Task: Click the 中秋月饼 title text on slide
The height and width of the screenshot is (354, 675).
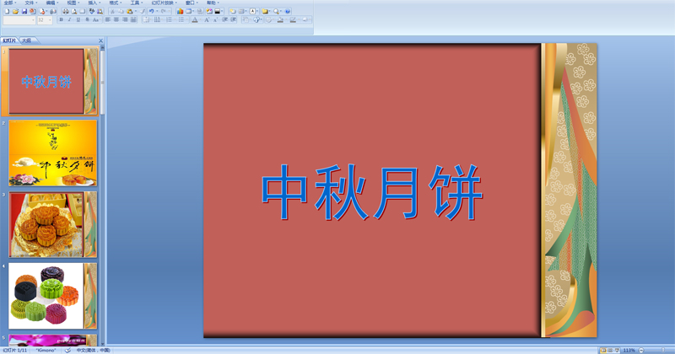Action: (x=371, y=192)
